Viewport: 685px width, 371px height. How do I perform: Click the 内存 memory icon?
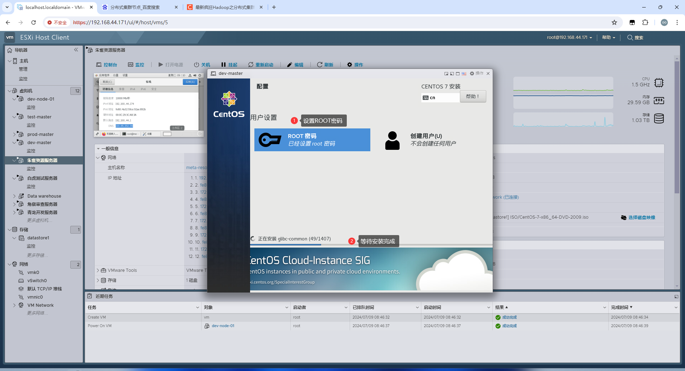tap(659, 101)
